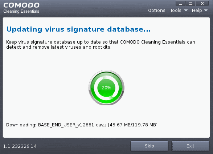Minimize the Comodo window
Viewport: 213px width, 154px height.
(180, 4)
